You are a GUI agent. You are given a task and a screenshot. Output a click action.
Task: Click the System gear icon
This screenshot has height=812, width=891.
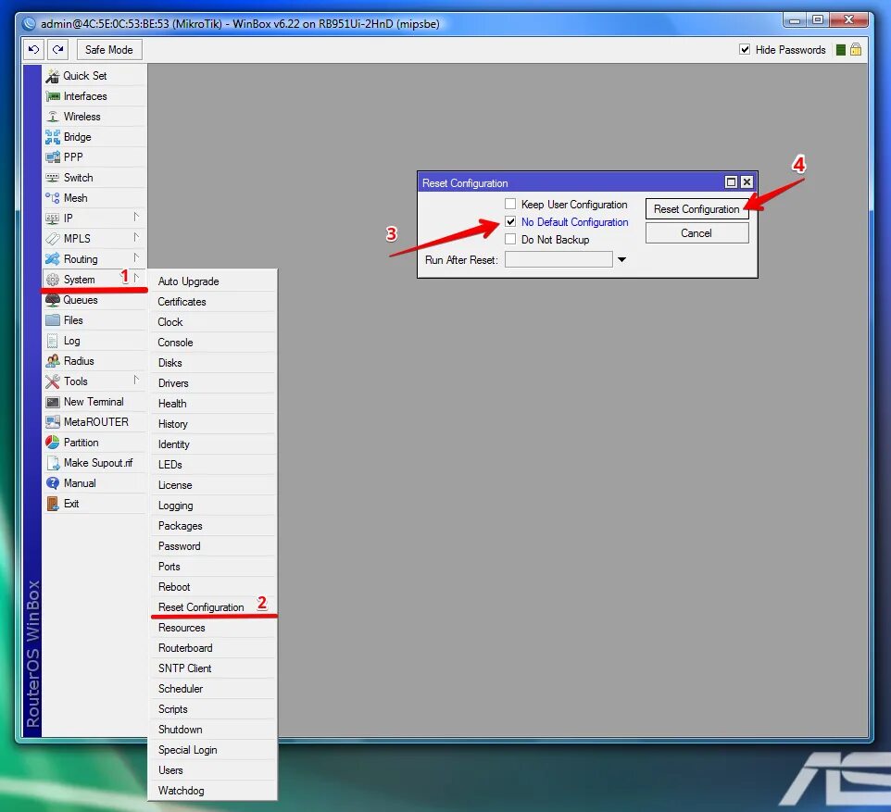52,280
